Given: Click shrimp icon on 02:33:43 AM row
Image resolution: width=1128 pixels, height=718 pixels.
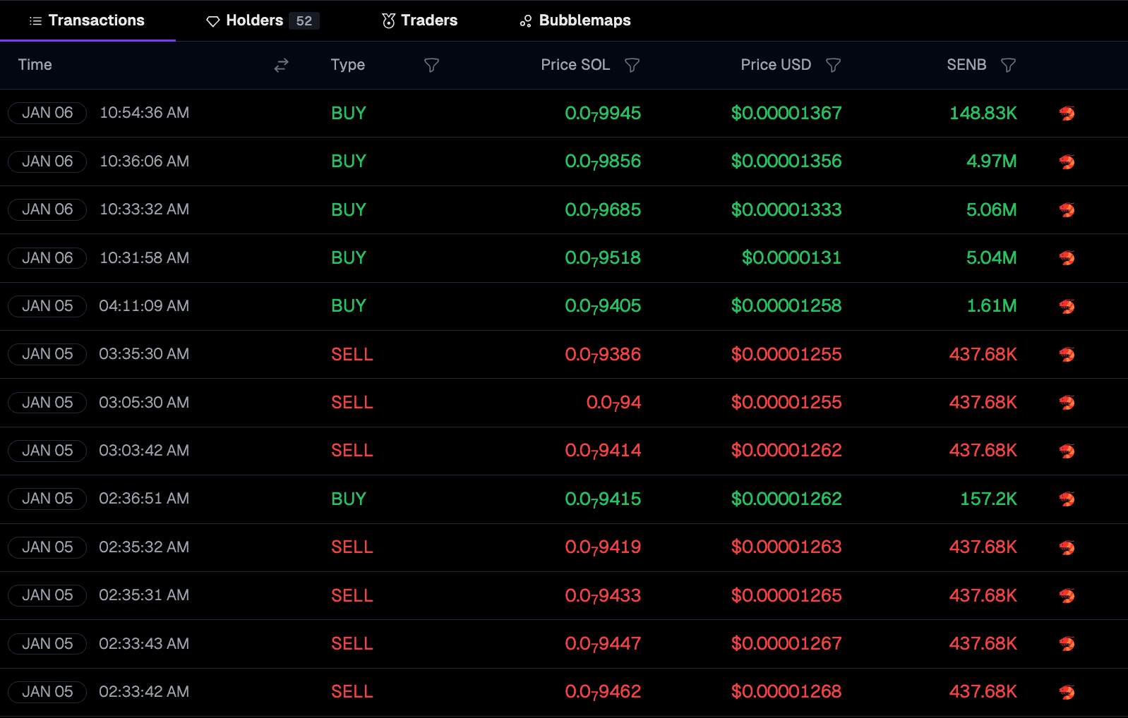Looking at the screenshot, I should [1067, 644].
